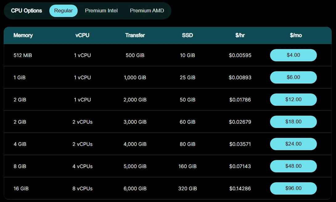Click the $4.00 monthly price button

click(293, 55)
